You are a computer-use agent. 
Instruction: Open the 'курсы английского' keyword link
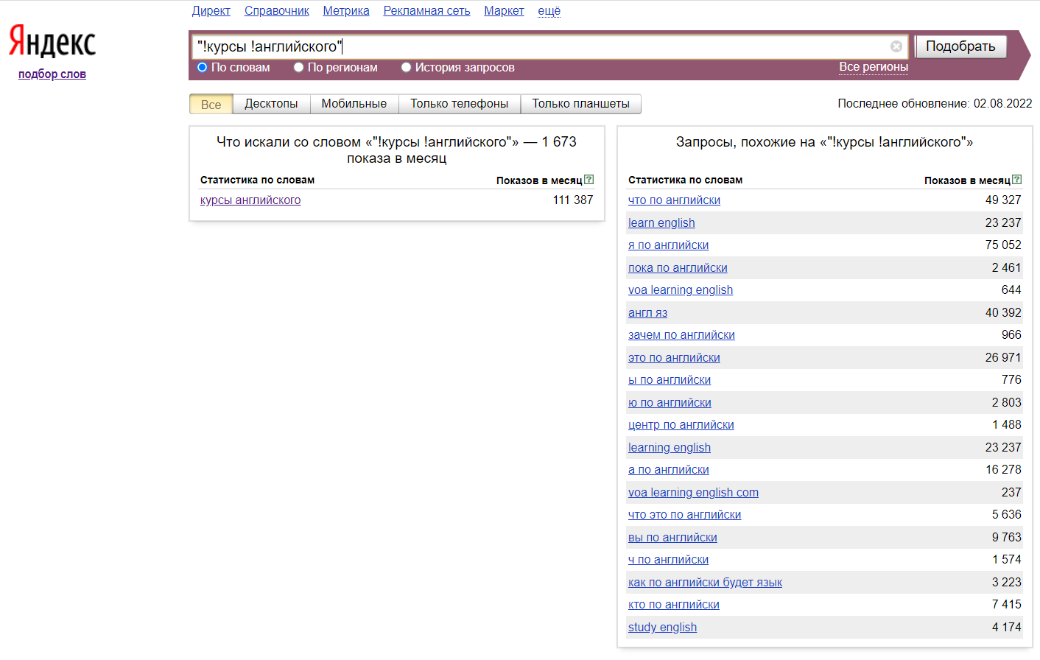pos(250,200)
